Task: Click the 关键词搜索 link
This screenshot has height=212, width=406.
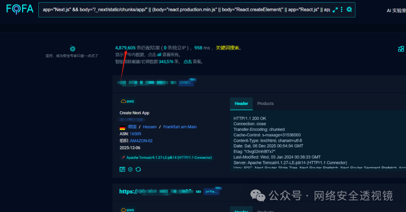Action: pos(227,48)
